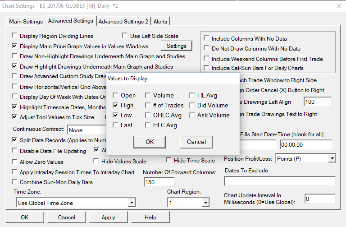Uncheck High in Values to Display
The width and height of the screenshot is (346, 227).
115,106
